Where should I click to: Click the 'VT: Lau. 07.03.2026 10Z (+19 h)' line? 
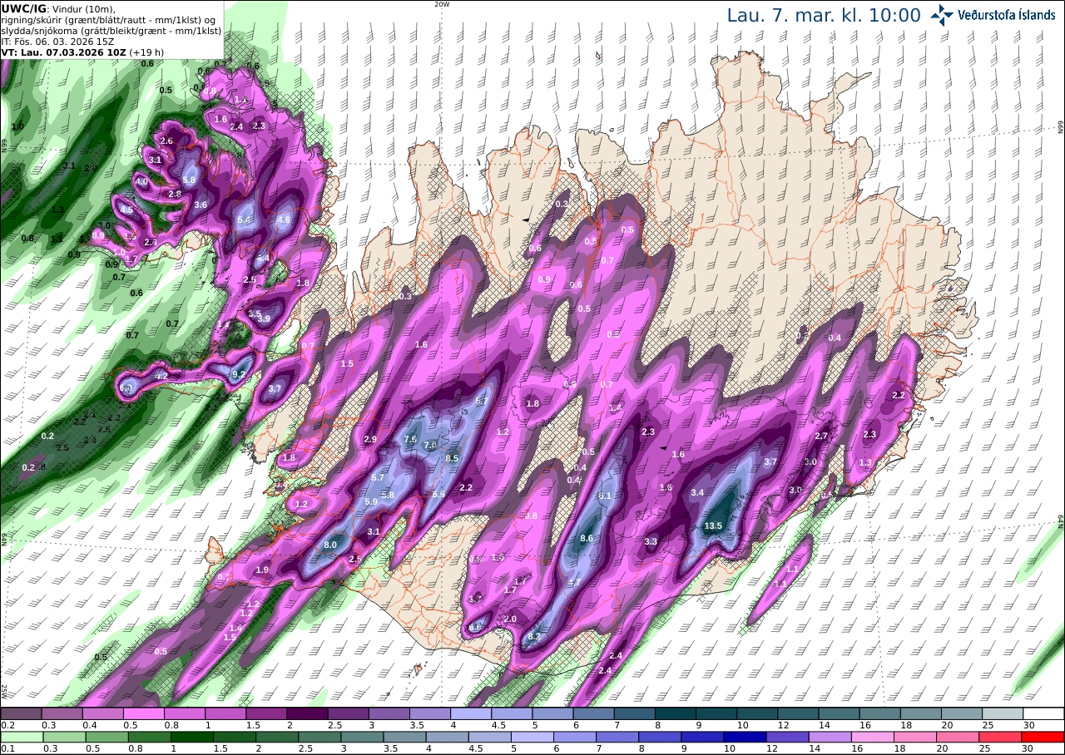(82, 52)
